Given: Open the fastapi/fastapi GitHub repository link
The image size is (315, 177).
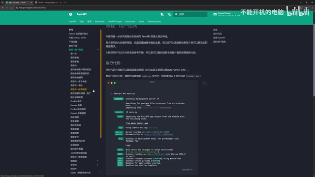Looking at the screenshot, I should (x=226, y=14).
